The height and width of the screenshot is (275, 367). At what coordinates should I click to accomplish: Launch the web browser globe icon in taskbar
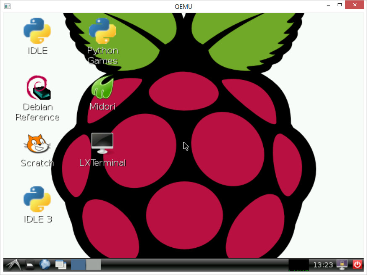pyautogui.click(x=45, y=265)
